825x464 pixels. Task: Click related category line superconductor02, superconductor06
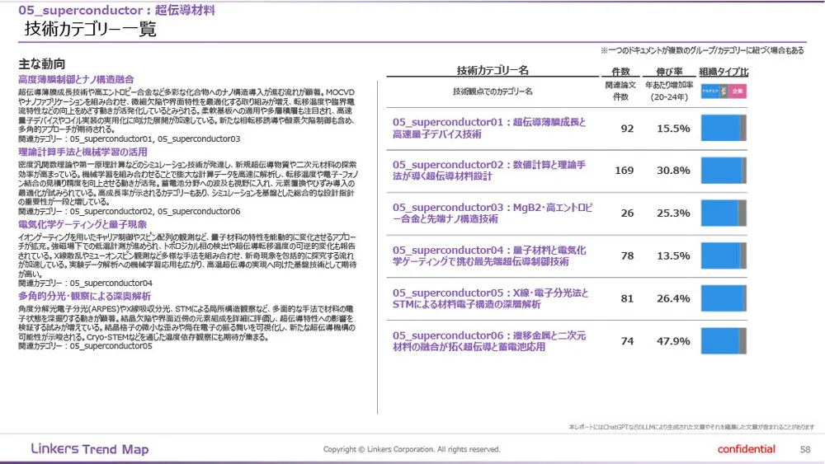pos(130,211)
